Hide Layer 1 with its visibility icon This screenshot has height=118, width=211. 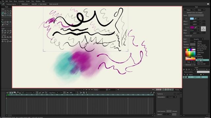point(185,77)
